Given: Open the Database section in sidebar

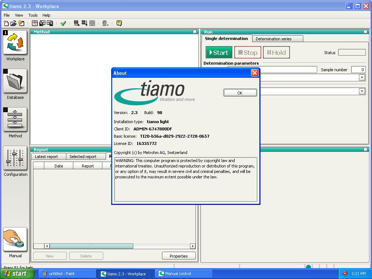Looking at the screenshot, I should (x=15, y=81).
